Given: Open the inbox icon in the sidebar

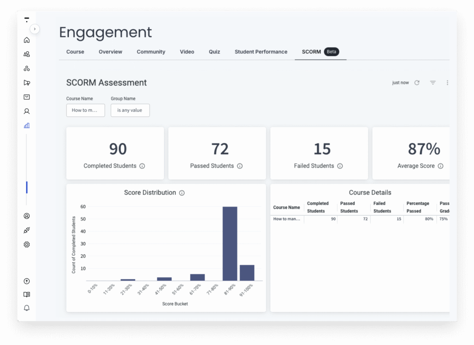Looking at the screenshot, I should click(26, 97).
